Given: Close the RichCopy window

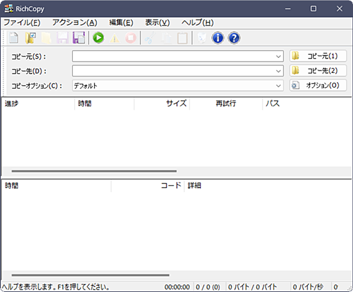Looking at the screenshot, I should coord(339,8).
